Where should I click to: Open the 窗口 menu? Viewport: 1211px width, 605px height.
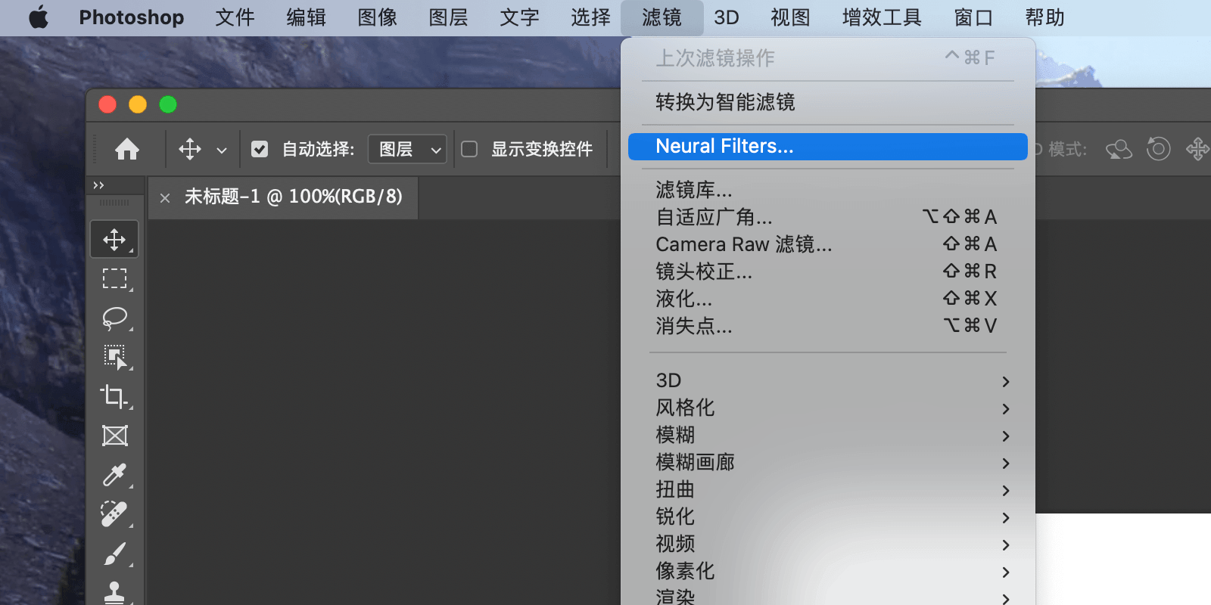pyautogui.click(x=973, y=17)
